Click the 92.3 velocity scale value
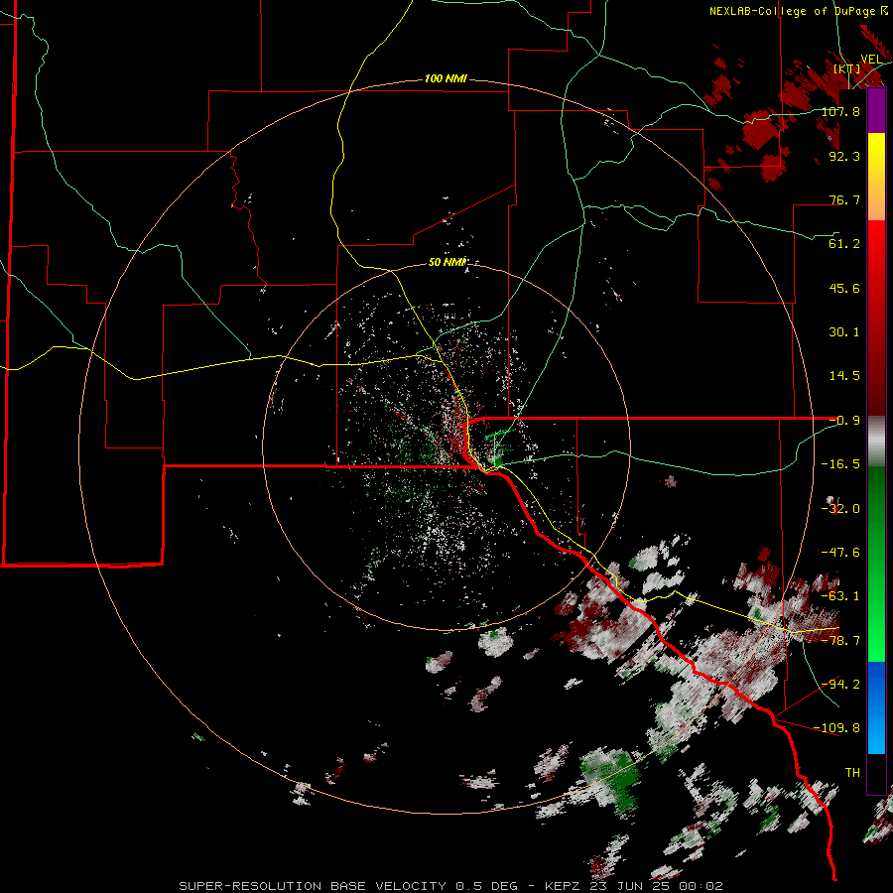Screen dimensions: 893x893 [x=844, y=156]
